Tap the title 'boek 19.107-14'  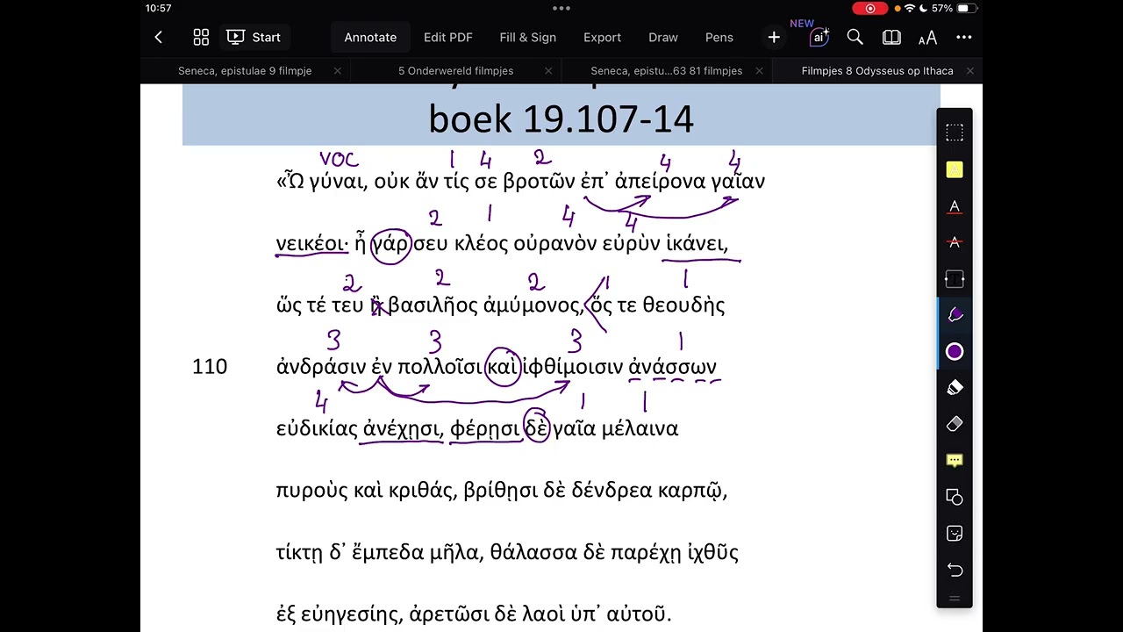point(561,119)
